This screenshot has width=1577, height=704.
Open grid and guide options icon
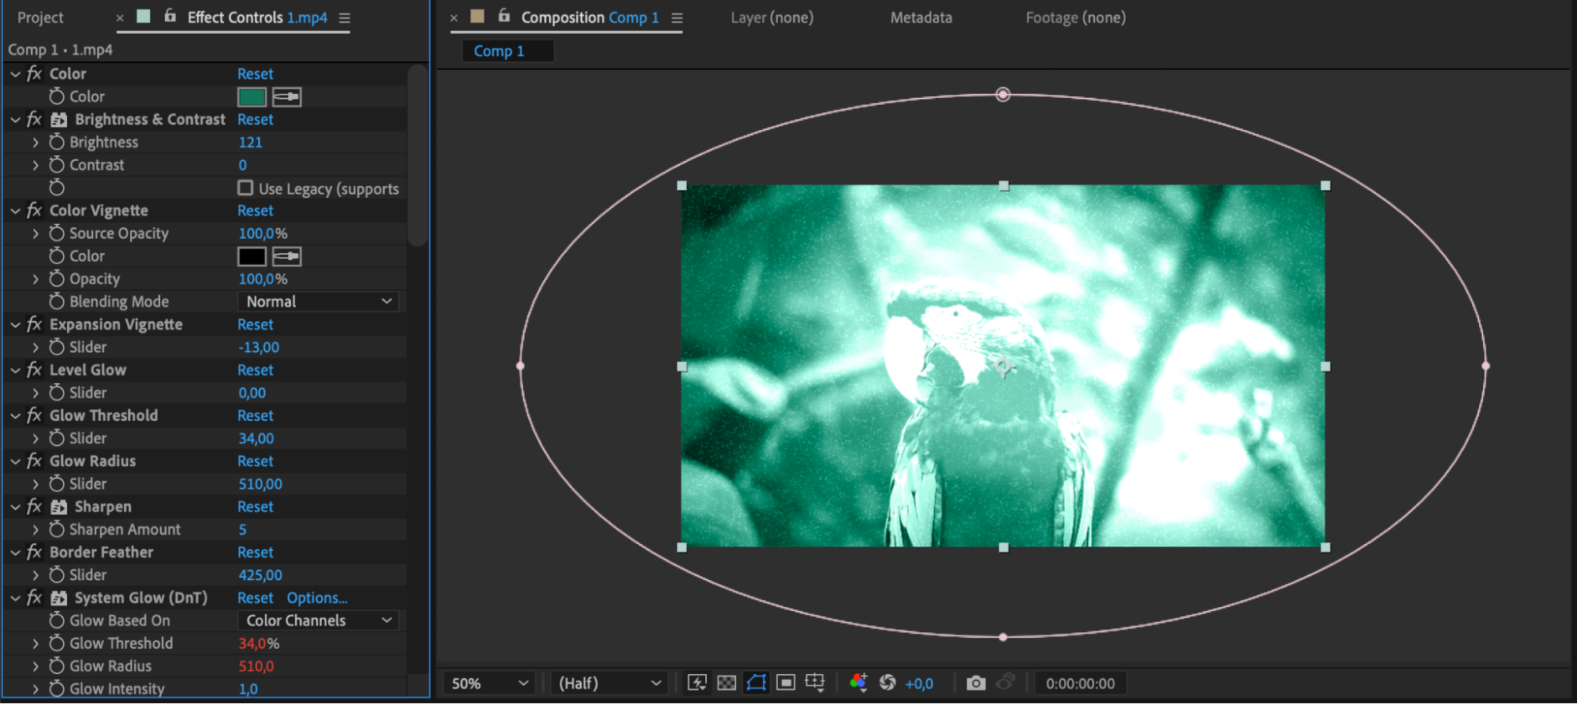815,683
